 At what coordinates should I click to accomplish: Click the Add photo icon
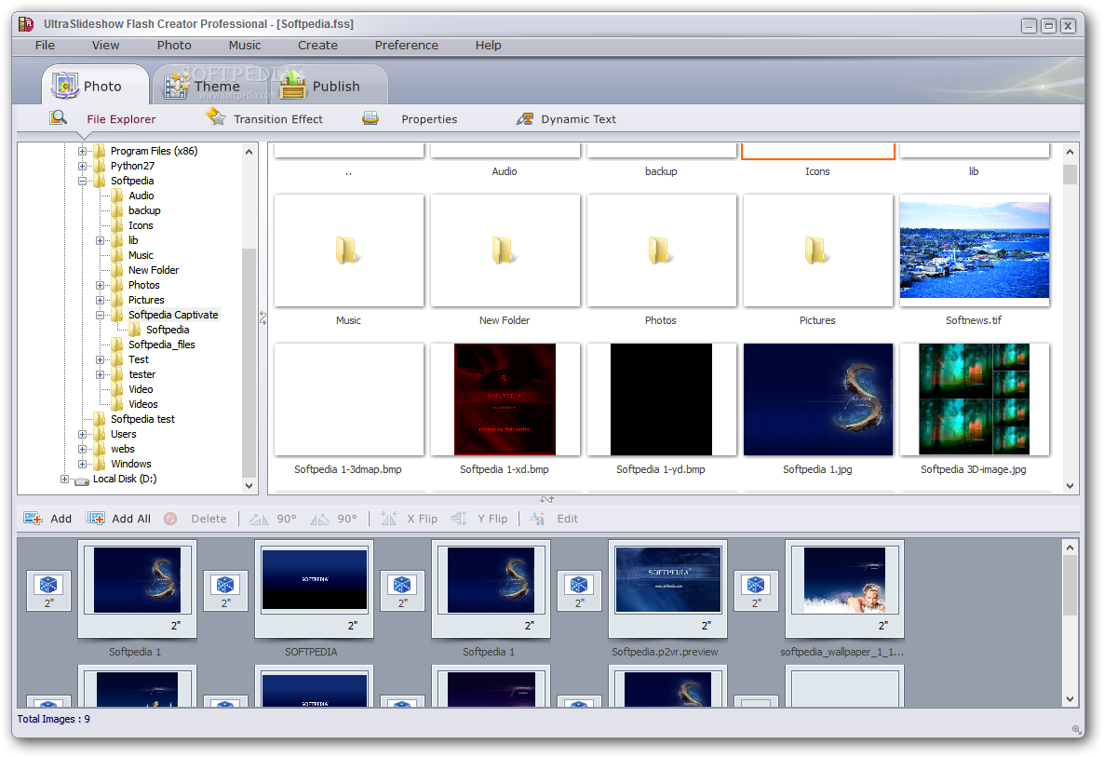coord(34,519)
